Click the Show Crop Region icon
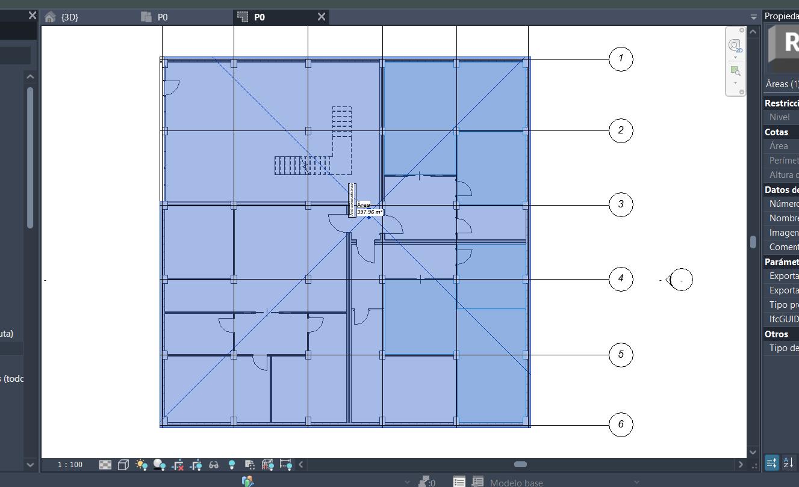The height and width of the screenshot is (487, 799). click(196, 464)
